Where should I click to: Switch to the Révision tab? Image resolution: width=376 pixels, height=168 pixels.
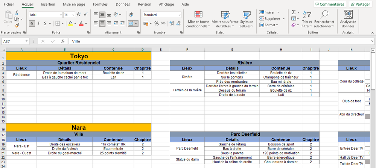pyautogui.click(x=145, y=4)
